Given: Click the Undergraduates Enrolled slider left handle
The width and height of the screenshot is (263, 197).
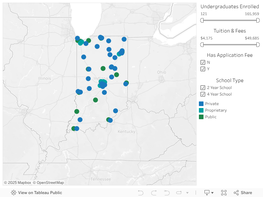Looking at the screenshot, I should (202, 20).
